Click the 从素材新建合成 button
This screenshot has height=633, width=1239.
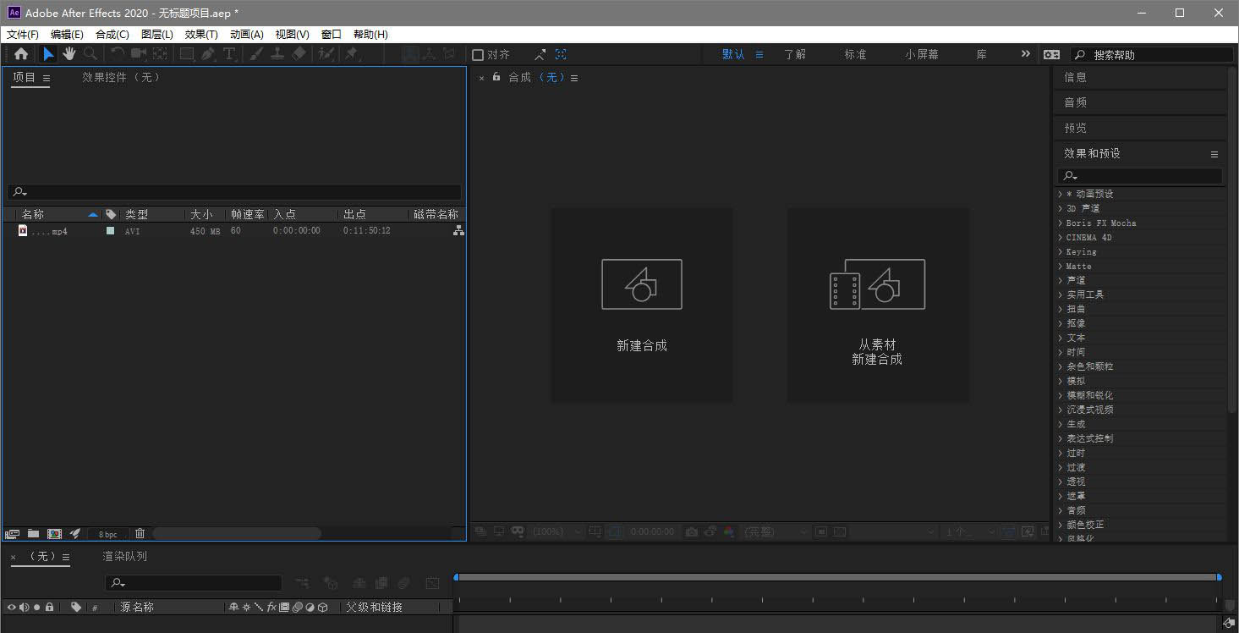(877, 305)
